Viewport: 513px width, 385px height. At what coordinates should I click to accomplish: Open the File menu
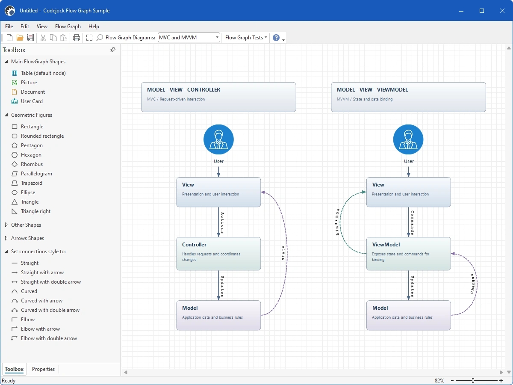coord(9,27)
